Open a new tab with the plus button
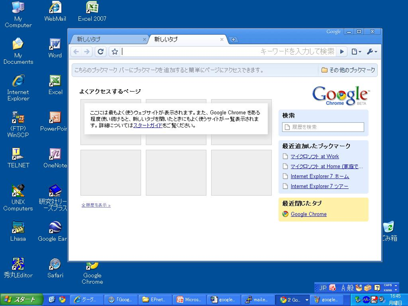The height and width of the screenshot is (306, 408). click(233, 40)
